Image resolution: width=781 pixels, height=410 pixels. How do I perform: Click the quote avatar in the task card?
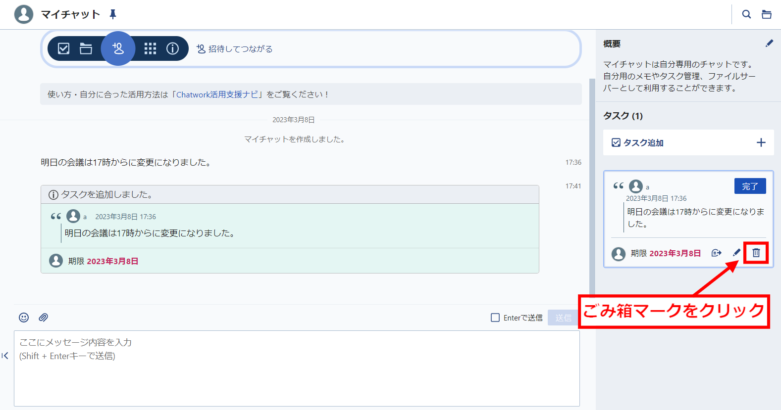(x=636, y=186)
